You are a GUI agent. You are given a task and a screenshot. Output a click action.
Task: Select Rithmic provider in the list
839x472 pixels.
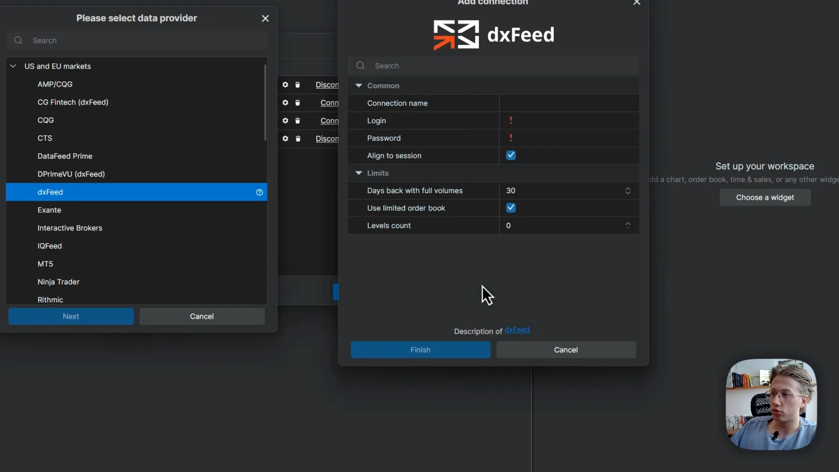[136, 299]
